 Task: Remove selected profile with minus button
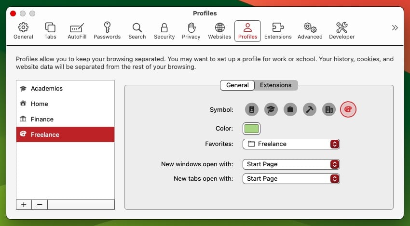40,204
